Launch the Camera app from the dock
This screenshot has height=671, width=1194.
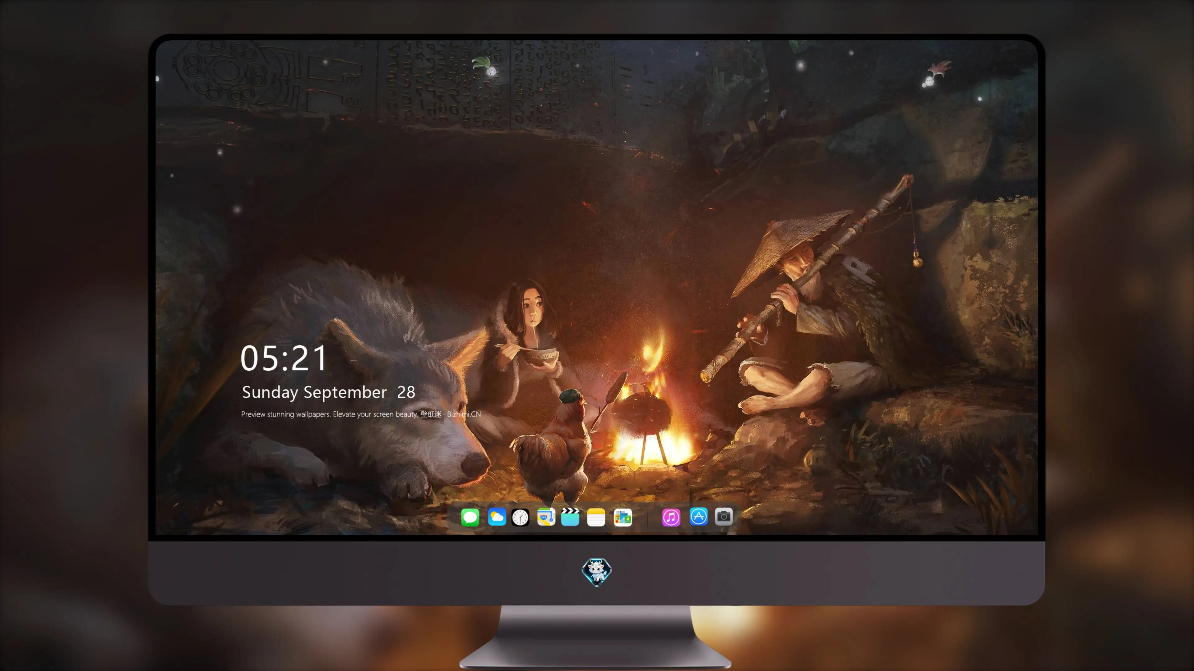tap(724, 517)
